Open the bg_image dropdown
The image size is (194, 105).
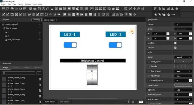coord(183,71)
